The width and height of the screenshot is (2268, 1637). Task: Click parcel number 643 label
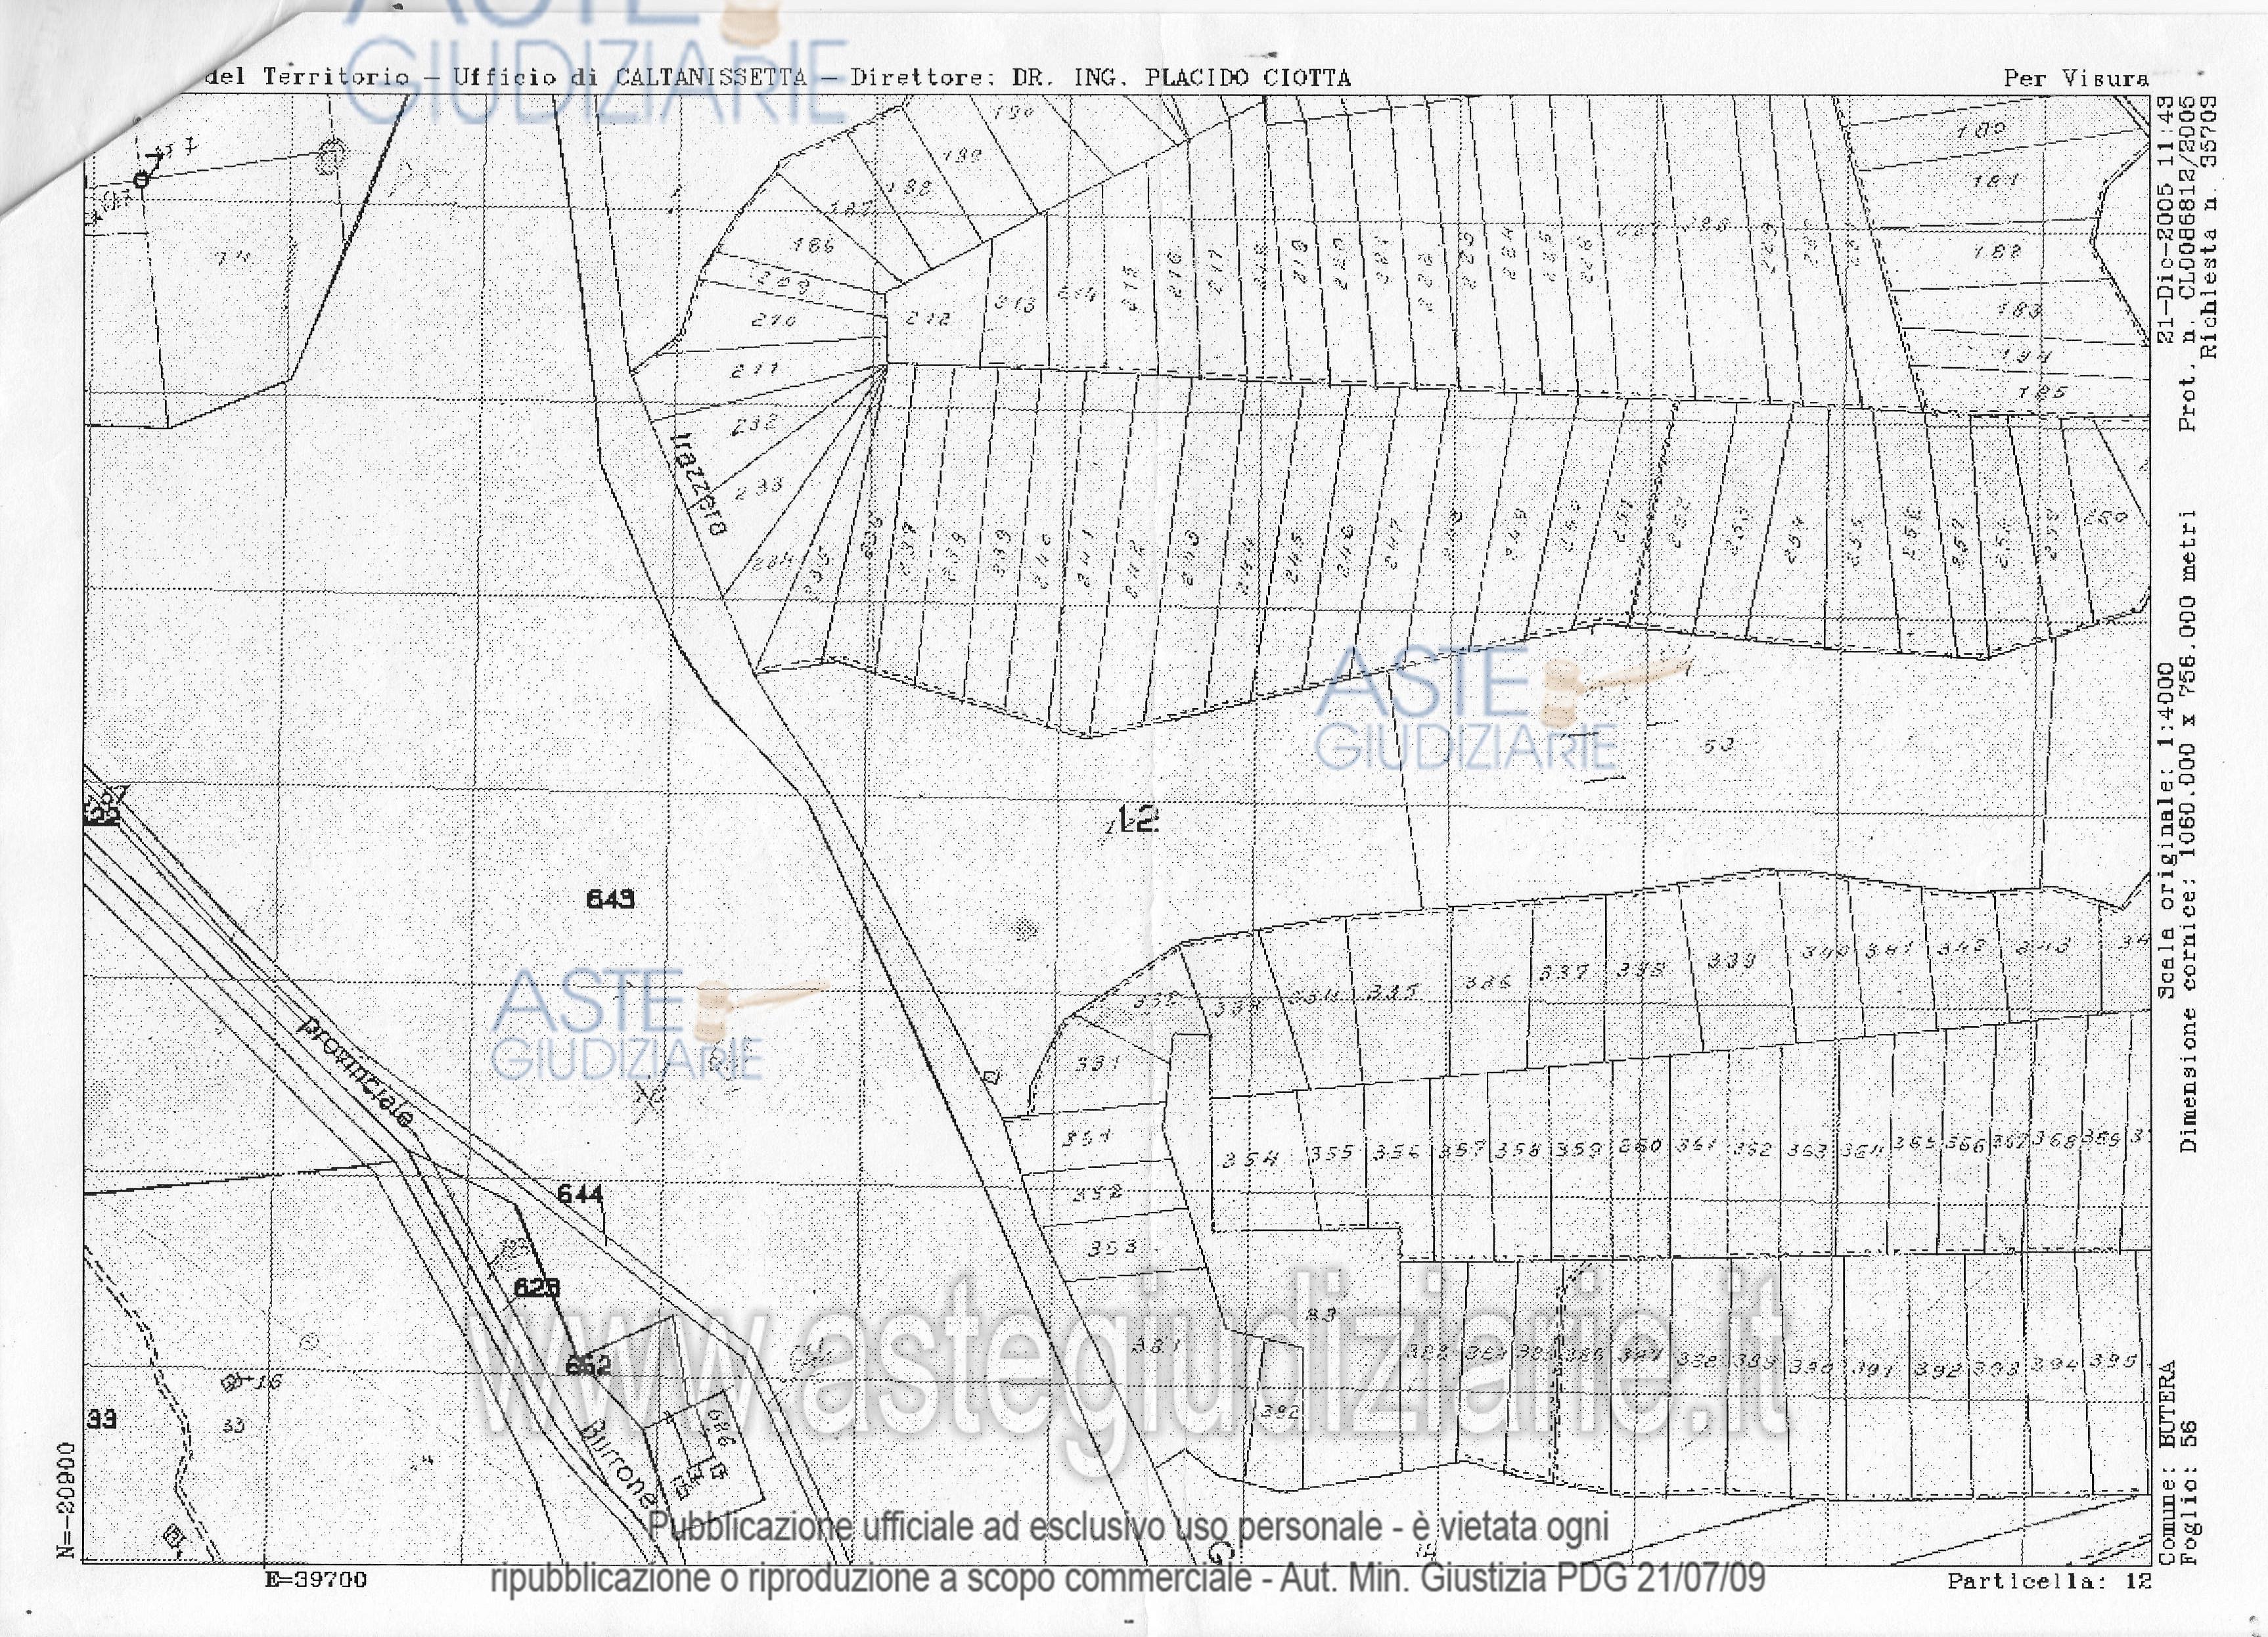tap(610, 899)
